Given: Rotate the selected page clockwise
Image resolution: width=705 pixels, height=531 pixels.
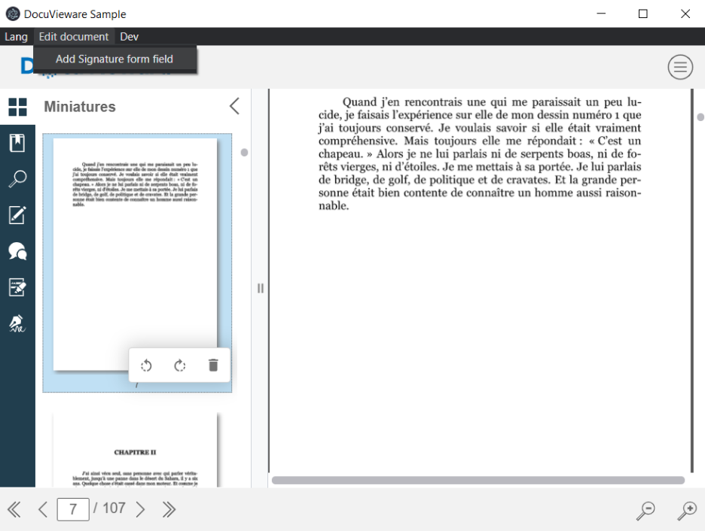Looking at the screenshot, I should tap(179, 366).
